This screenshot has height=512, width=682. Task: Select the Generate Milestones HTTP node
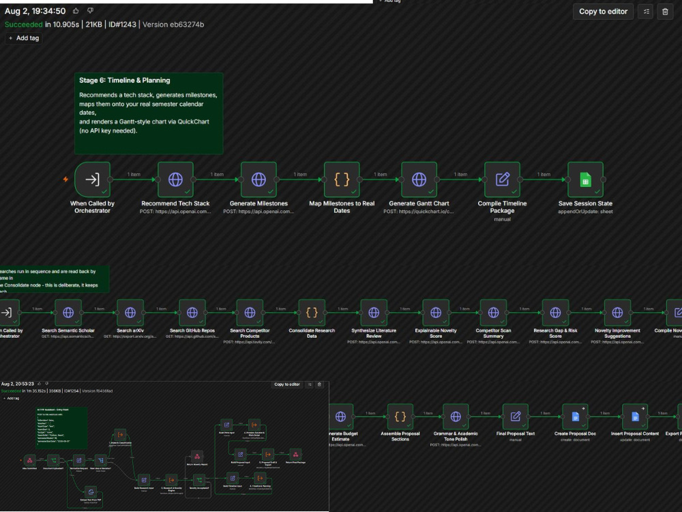(x=258, y=180)
